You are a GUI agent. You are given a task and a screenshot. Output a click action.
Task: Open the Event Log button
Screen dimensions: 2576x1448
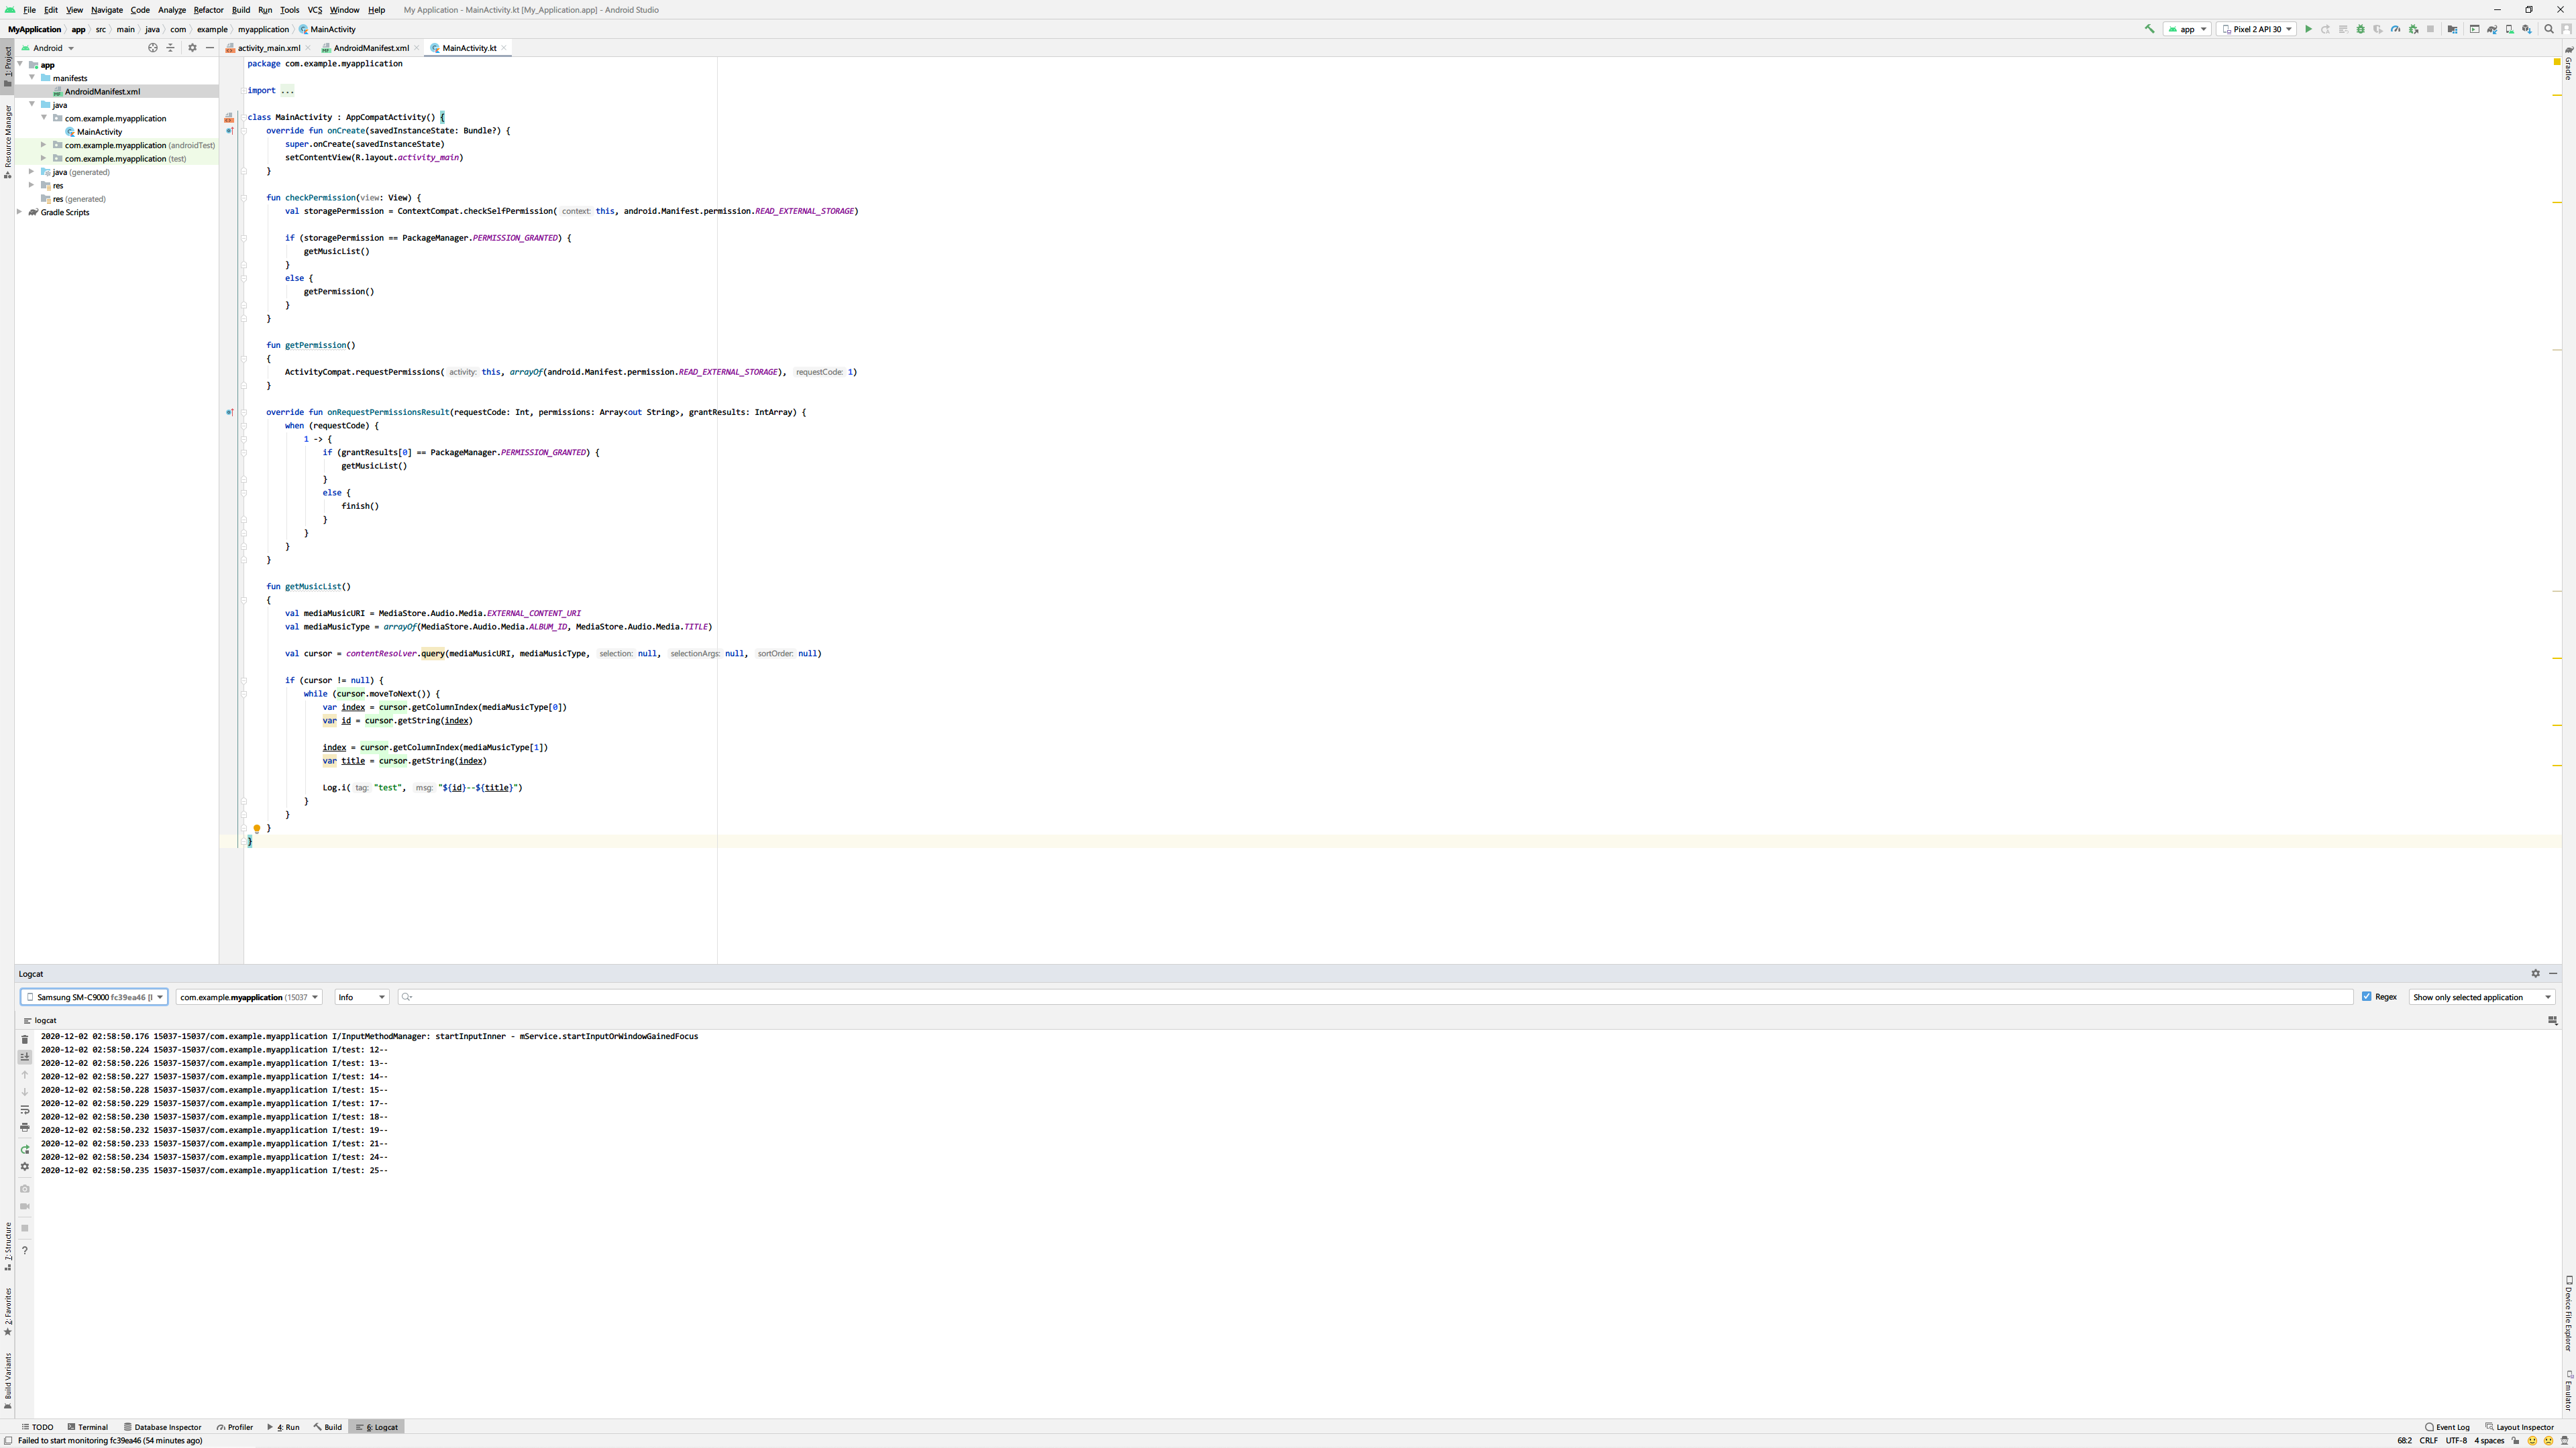point(2447,1427)
